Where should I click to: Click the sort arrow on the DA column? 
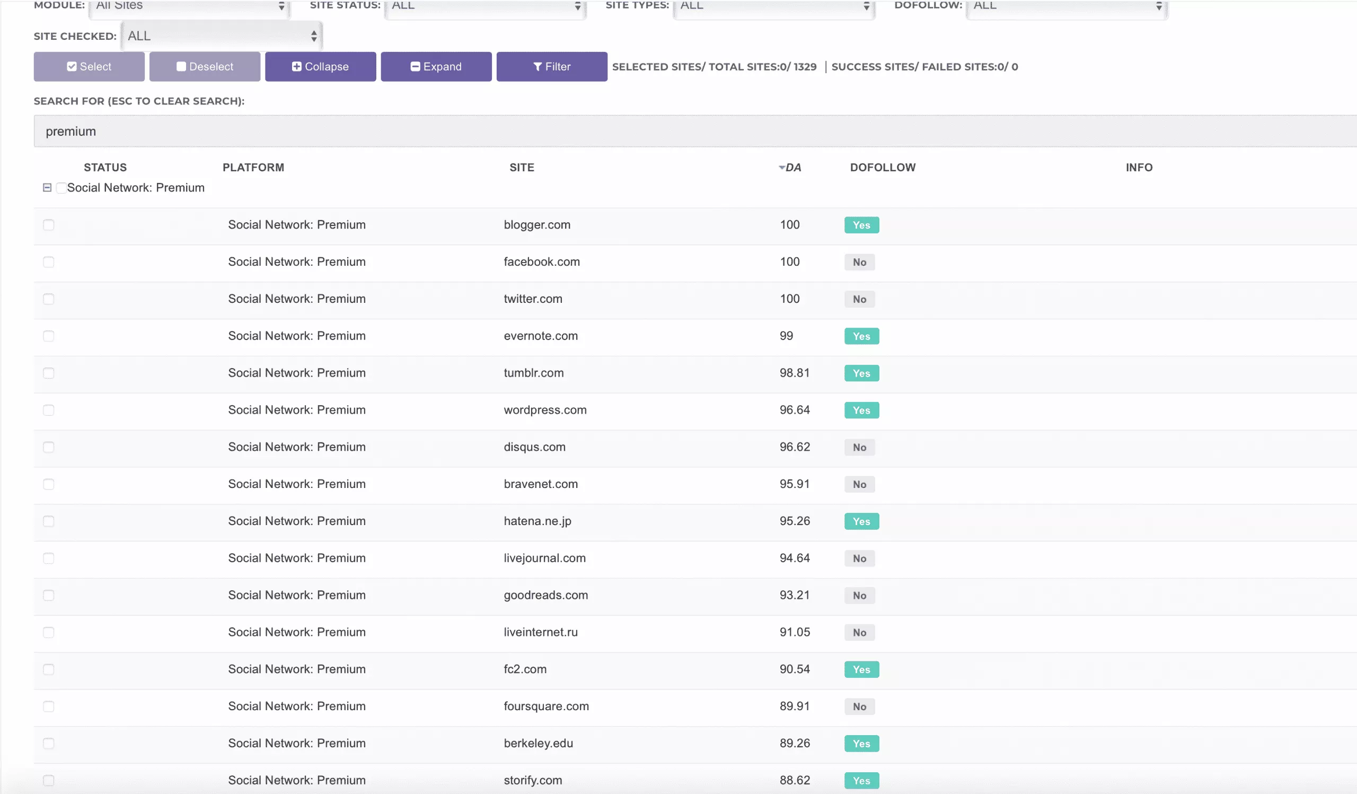(x=781, y=168)
